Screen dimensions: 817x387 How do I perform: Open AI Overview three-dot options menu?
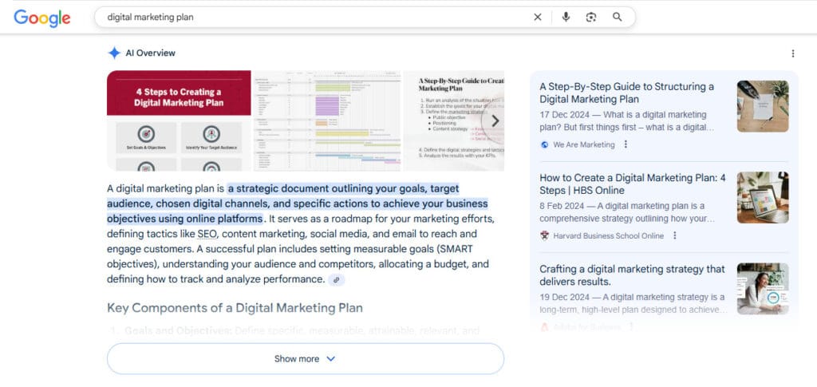(792, 53)
